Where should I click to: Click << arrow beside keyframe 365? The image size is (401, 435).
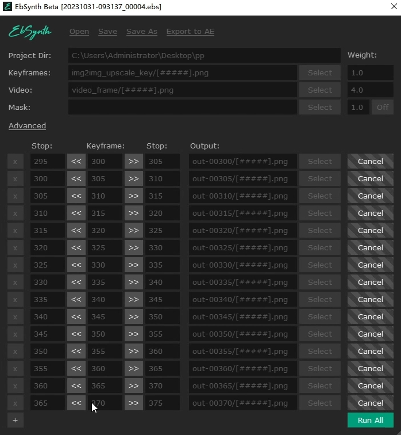click(x=76, y=386)
